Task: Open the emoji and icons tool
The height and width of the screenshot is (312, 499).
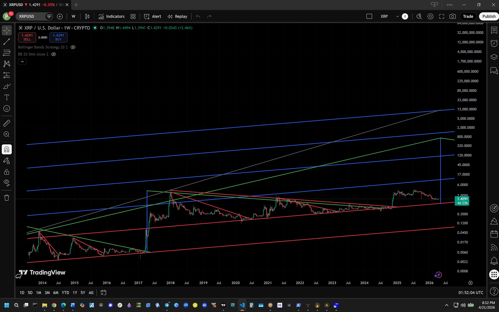Action: point(7,108)
